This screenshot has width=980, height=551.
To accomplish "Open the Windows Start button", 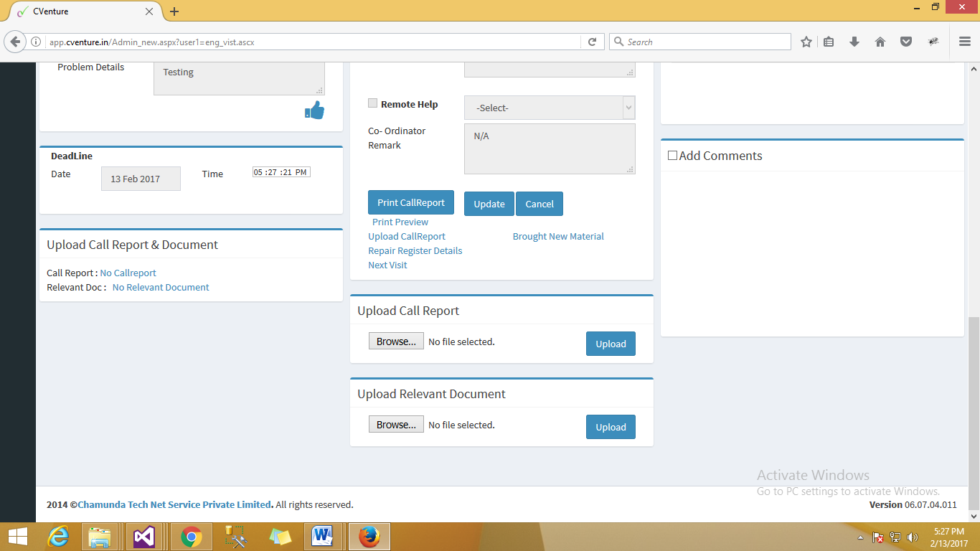I will click(x=17, y=537).
